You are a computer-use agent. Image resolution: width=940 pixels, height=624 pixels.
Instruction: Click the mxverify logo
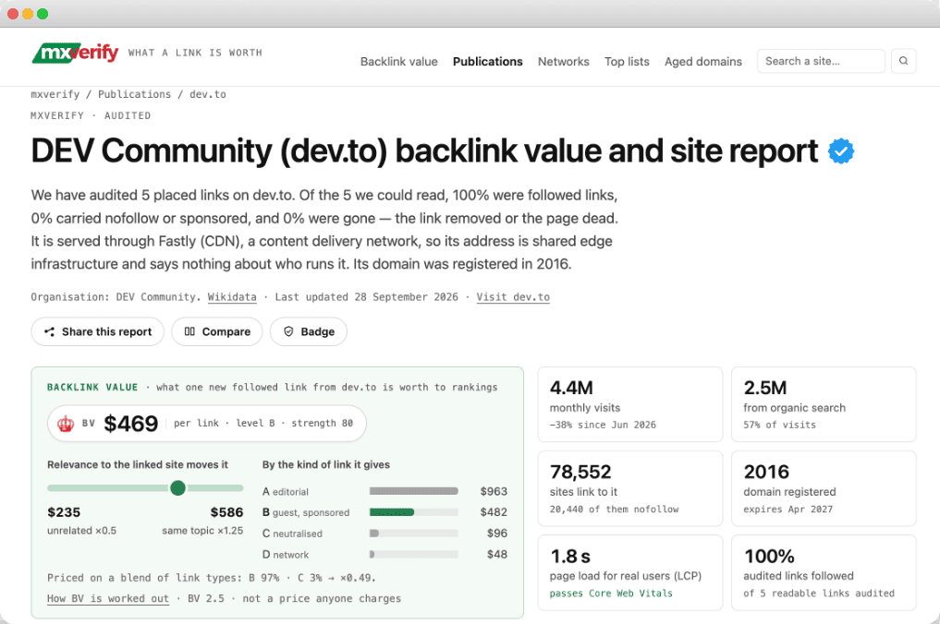[75, 54]
